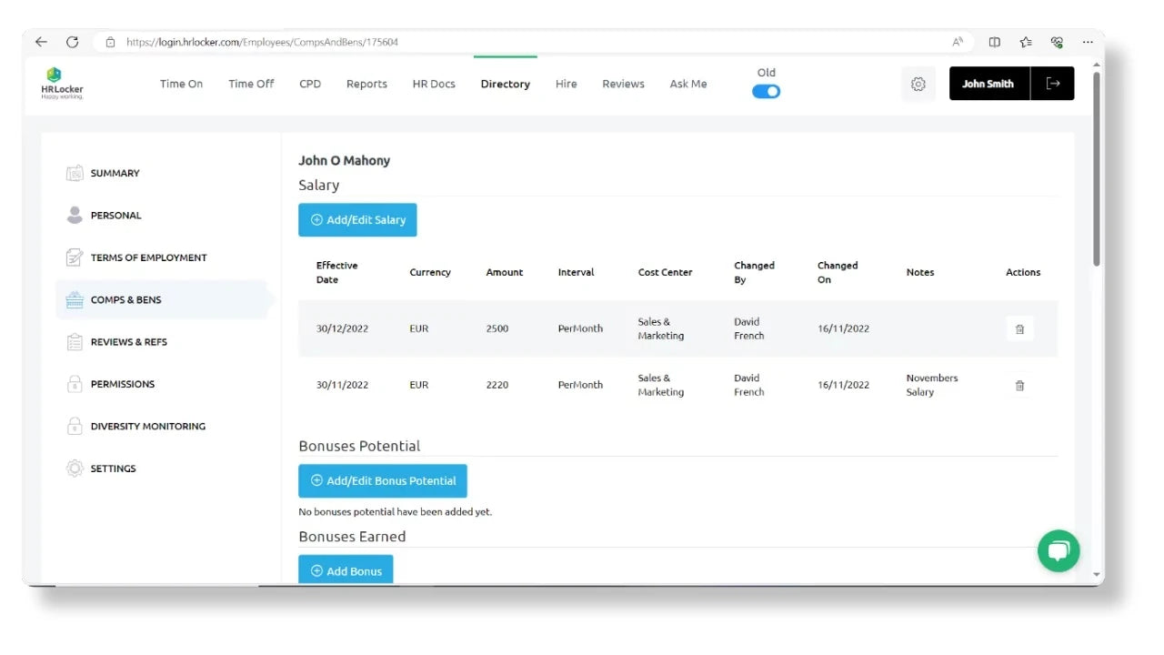Image resolution: width=1164 pixels, height=655 pixels.
Task: Delete the 30/12/2022 salary row
Action: [x=1019, y=329]
